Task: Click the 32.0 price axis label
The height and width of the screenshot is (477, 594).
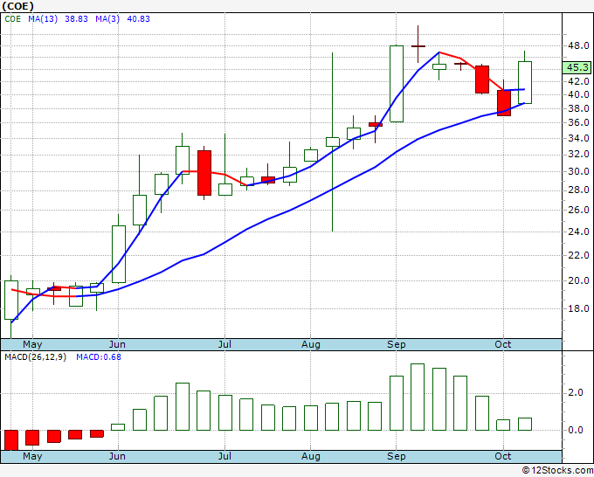Action: pyautogui.click(x=578, y=155)
